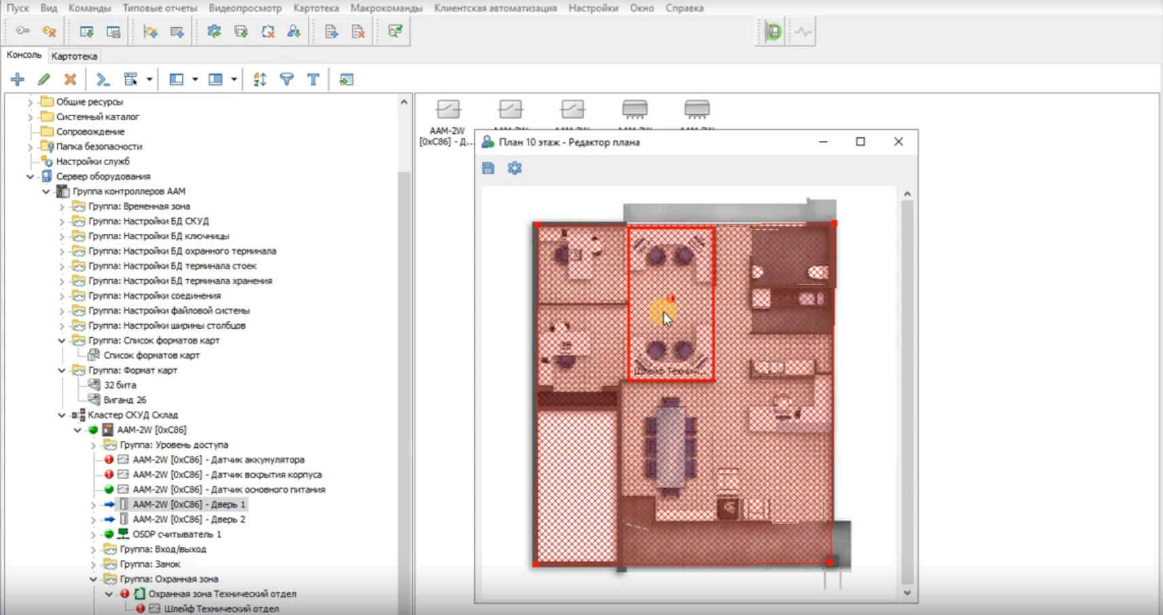1163x615 pixels.
Task: Click the plan editor vertical scrollbar
Action: (x=907, y=392)
